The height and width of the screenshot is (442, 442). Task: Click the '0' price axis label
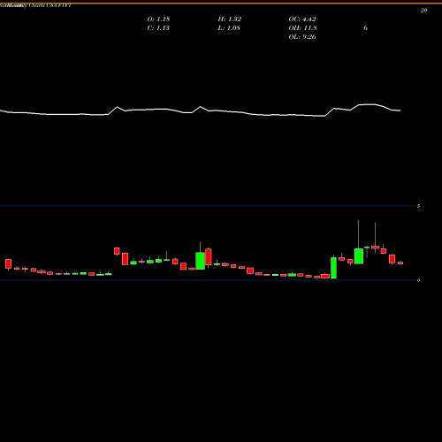coord(418,280)
